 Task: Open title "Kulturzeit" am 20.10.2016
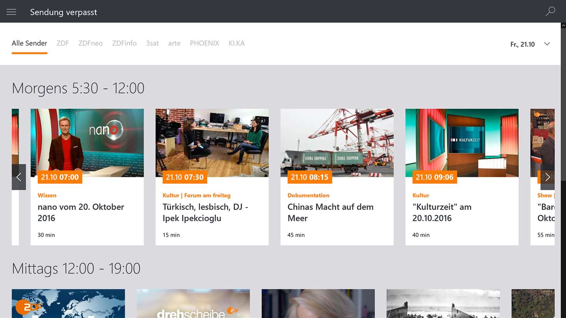[x=442, y=212]
